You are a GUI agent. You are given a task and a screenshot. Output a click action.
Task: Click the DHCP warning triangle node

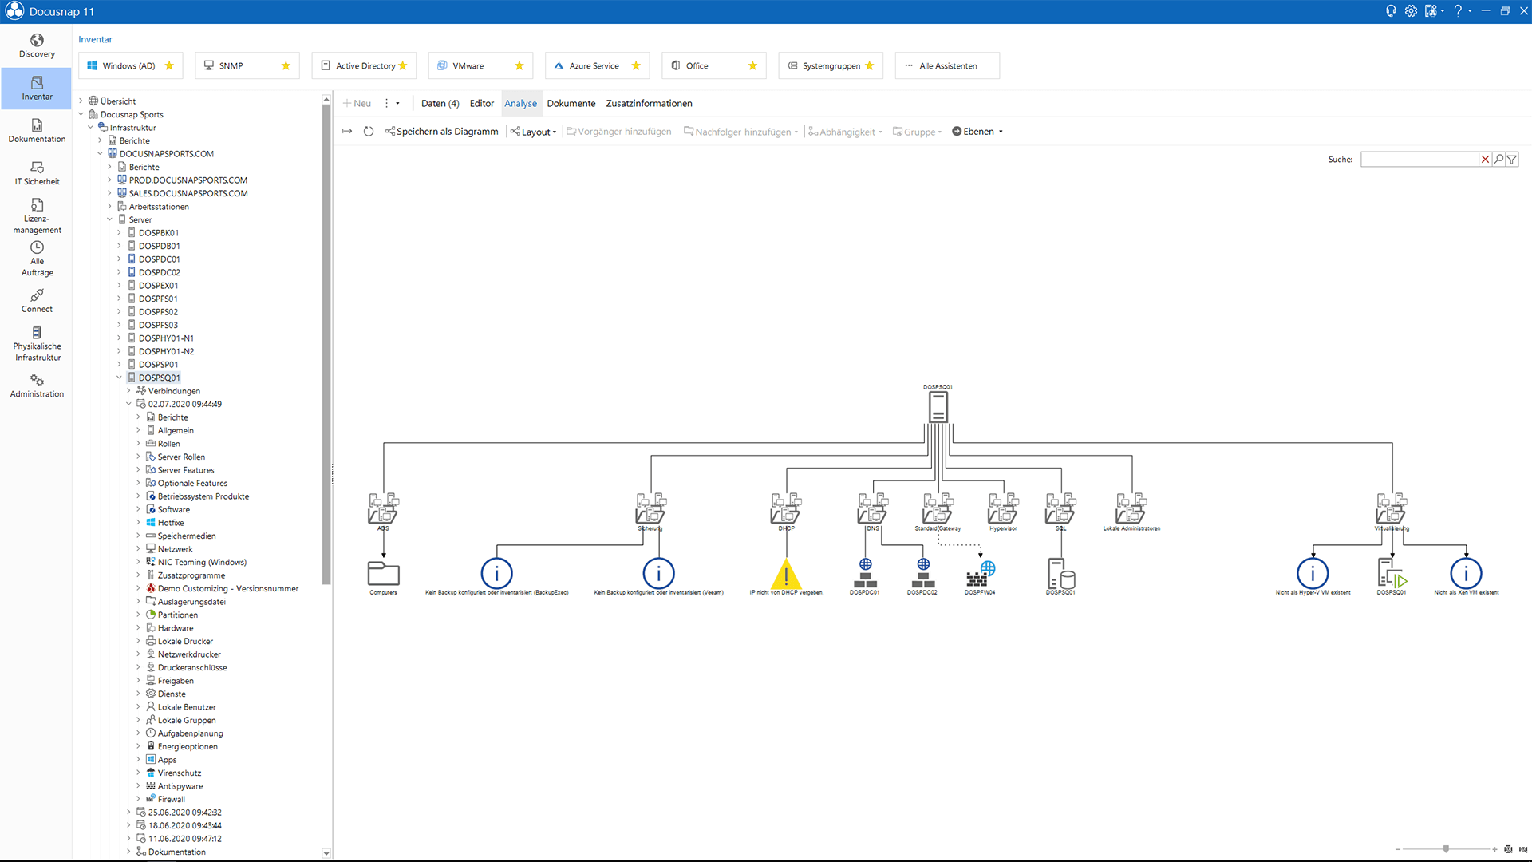coord(786,574)
